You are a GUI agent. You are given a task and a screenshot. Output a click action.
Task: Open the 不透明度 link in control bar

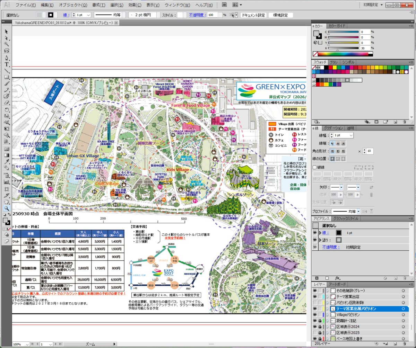198,15
